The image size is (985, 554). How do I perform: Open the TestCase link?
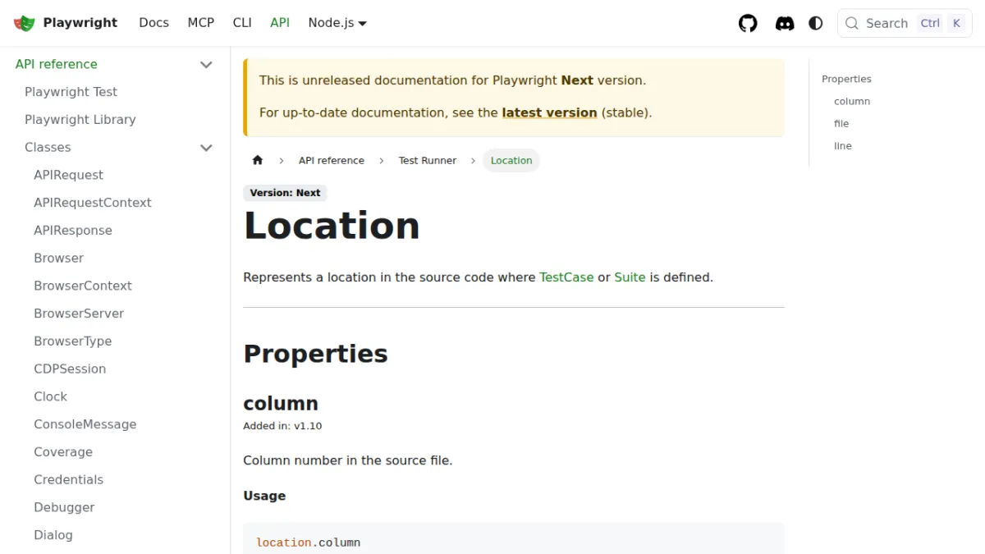[566, 277]
